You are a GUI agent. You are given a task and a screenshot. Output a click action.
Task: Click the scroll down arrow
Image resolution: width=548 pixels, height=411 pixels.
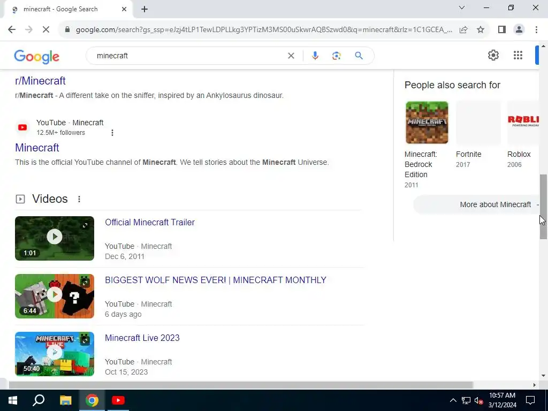tap(543, 376)
